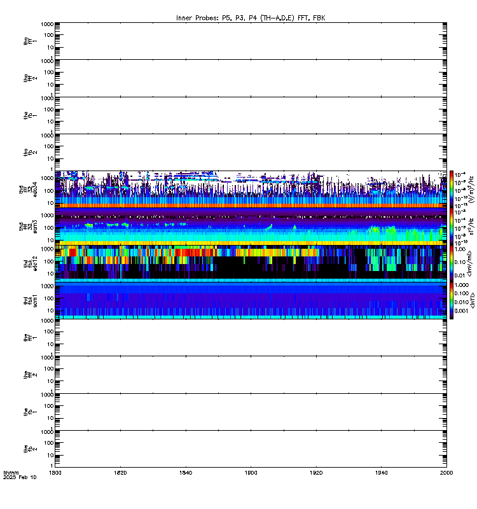The width and height of the screenshot is (477, 509).
Task: Click the "the fb 2" panel label
Action: coord(30,449)
